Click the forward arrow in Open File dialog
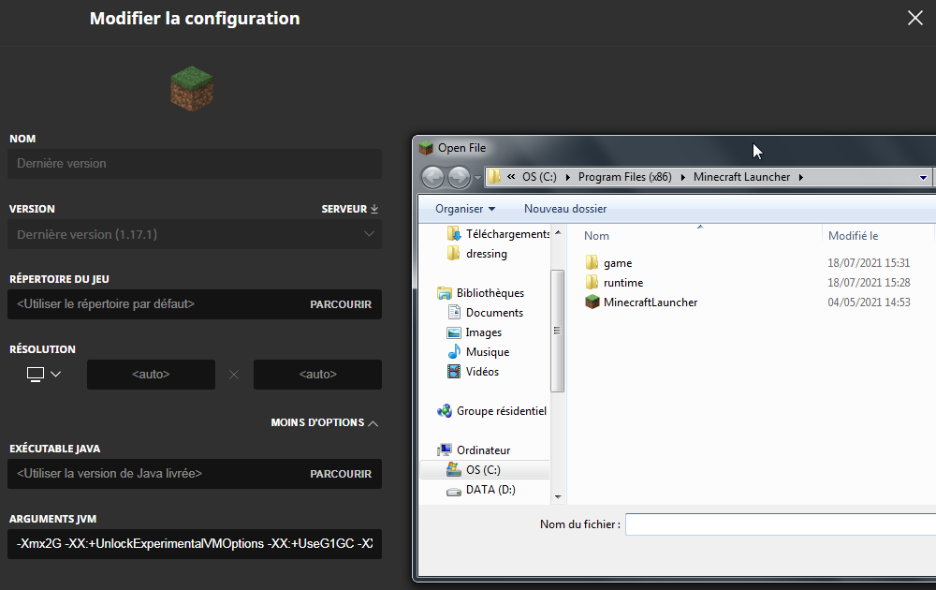 tap(459, 177)
